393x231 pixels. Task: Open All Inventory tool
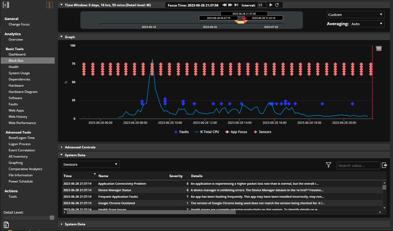18,157
